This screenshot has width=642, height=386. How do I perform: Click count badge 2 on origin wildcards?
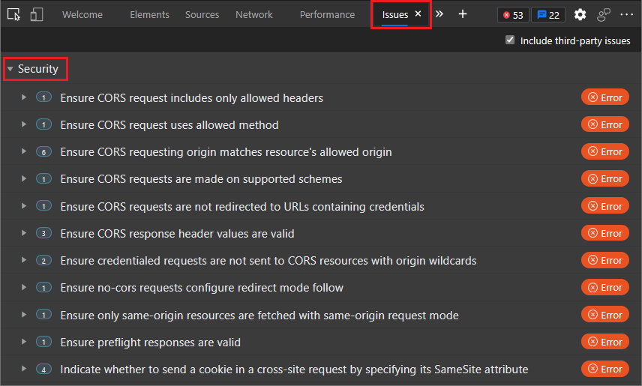(43, 260)
